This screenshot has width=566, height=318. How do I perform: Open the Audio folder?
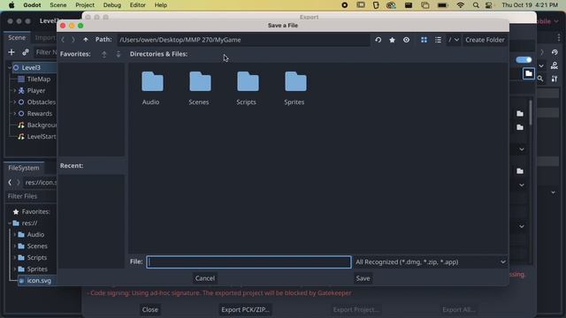pyautogui.click(x=152, y=88)
